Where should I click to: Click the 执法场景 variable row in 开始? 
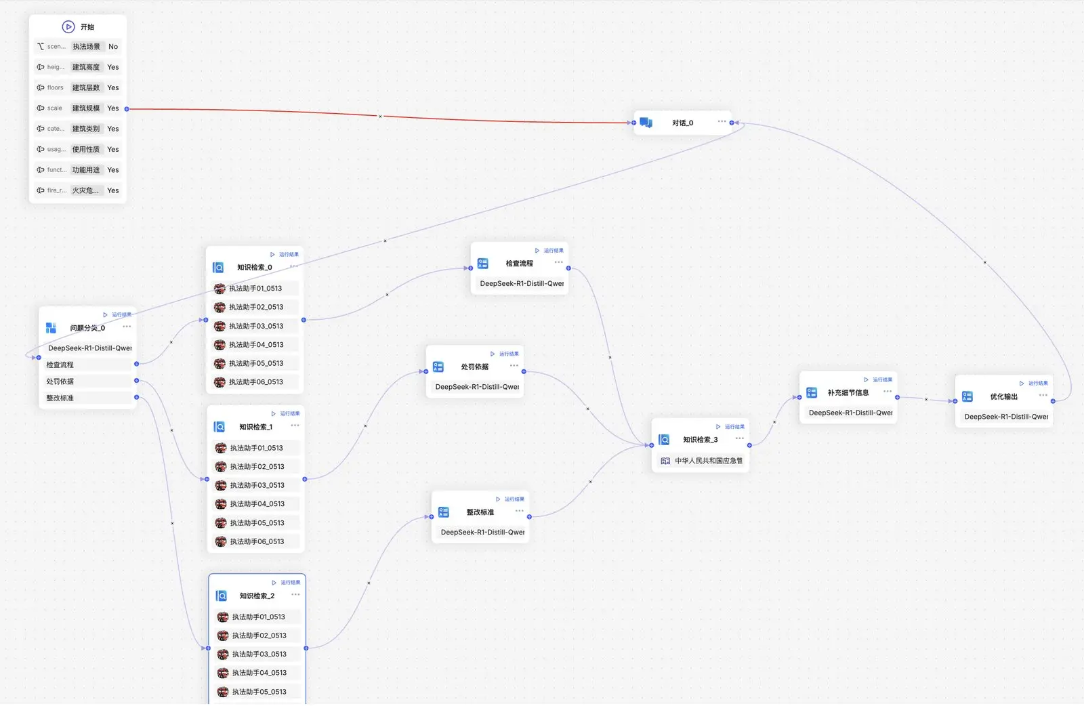tap(78, 47)
